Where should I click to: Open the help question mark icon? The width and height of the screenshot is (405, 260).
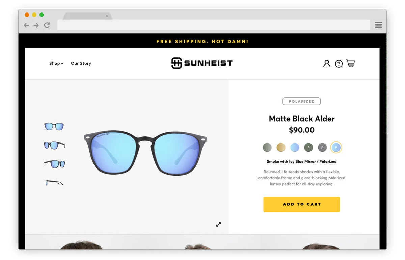click(339, 63)
